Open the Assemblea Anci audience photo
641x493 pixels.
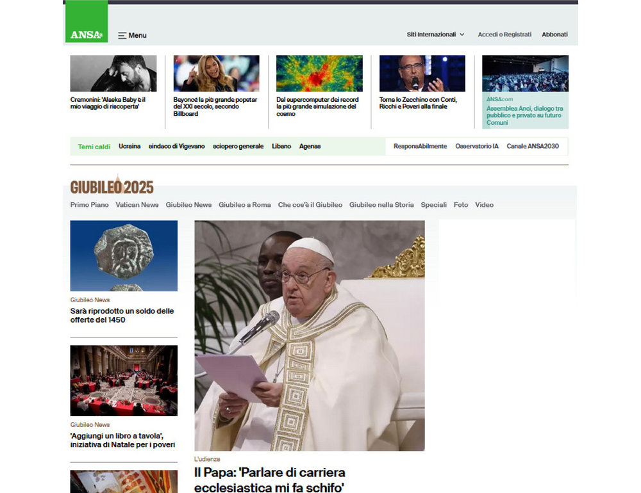[x=526, y=74]
